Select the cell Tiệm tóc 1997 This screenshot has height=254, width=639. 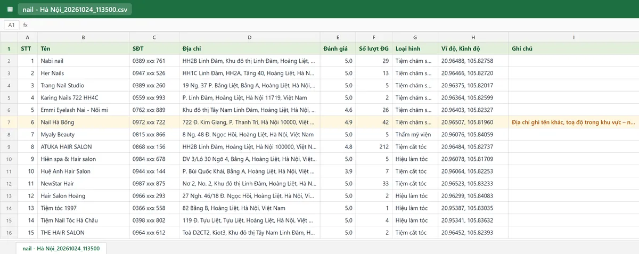pos(83,208)
